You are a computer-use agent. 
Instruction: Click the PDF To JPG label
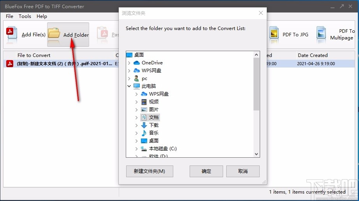click(x=296, y=35)
